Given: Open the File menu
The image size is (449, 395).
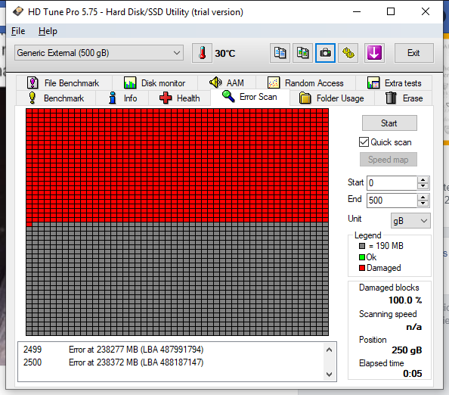Looking at the screenshot, I should [x=18, y=31].
